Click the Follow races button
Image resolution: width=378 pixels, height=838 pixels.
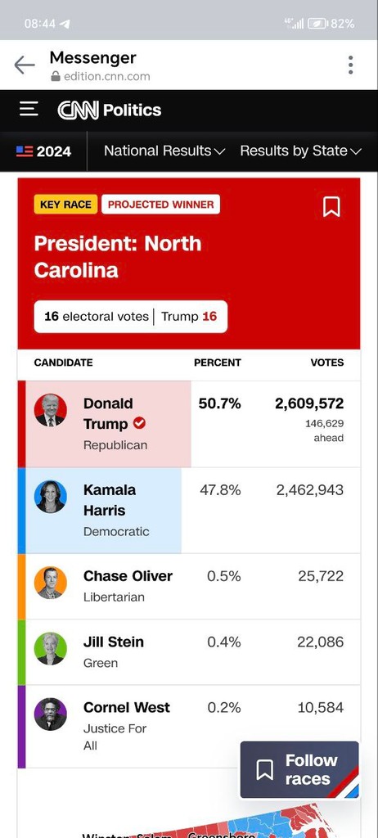(x=299, y=769)
